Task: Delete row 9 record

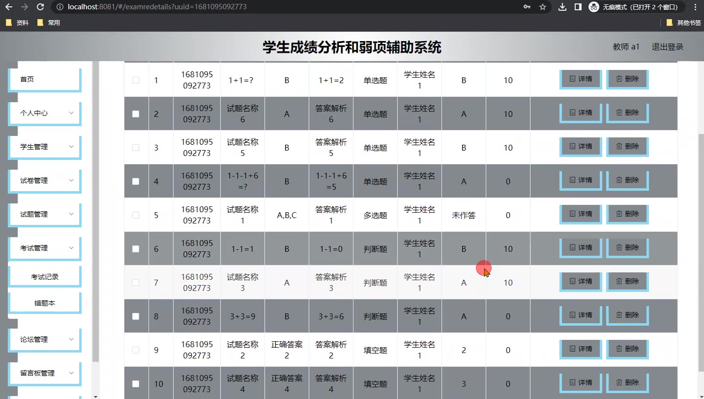Action: [627, 349]
